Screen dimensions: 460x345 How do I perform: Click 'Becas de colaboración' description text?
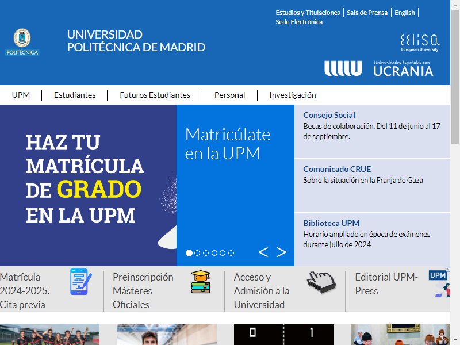[x=371, y=131]
